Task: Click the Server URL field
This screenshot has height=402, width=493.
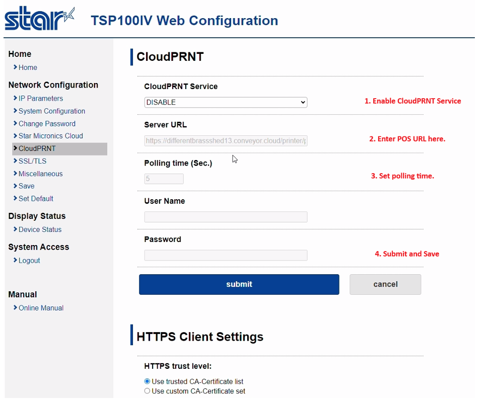Action: click(226, 141)
